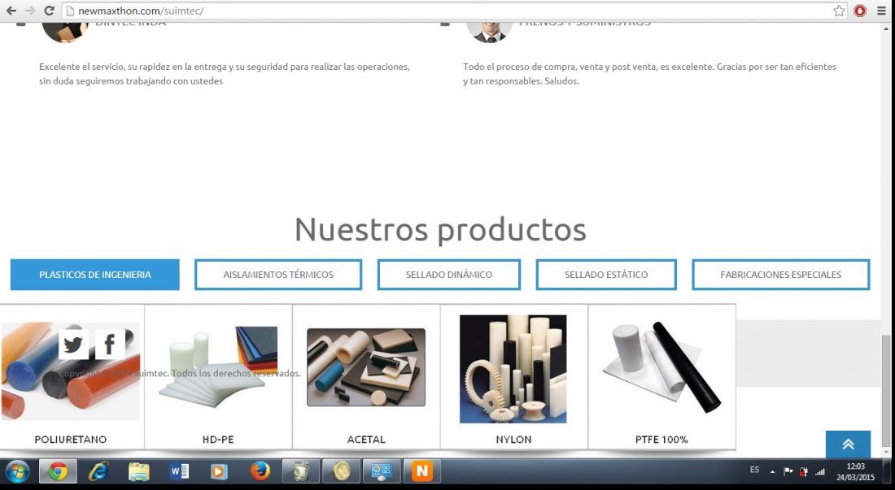Reload the page with the refresh icon
The width and height of the screenshot is (895, 490).
[x=49, y=11]
